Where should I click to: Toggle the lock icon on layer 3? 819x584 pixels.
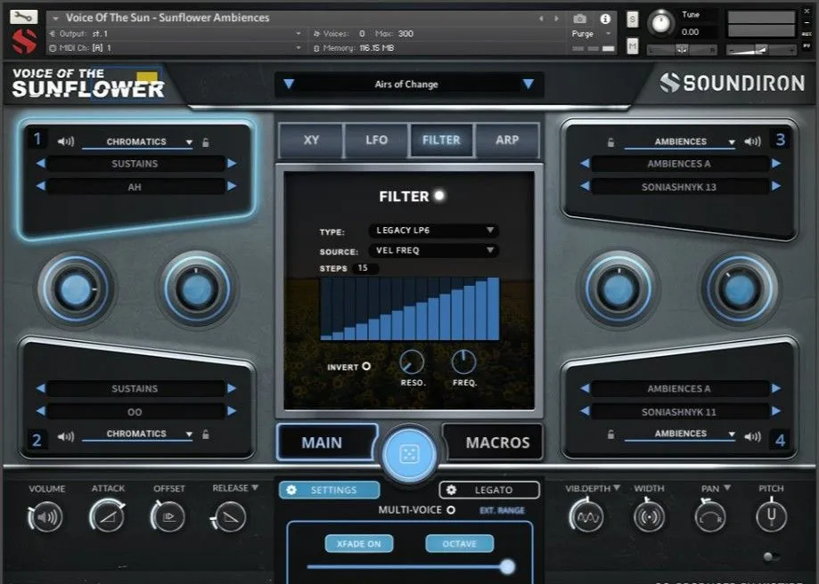(x=610, y=142)
